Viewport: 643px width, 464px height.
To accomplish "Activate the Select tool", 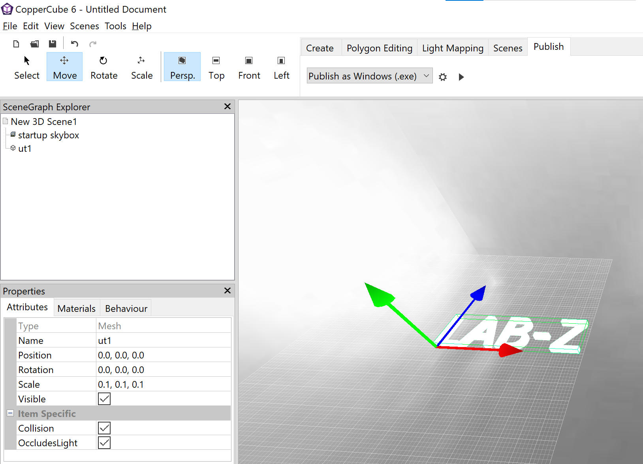I will click(27, 67).
